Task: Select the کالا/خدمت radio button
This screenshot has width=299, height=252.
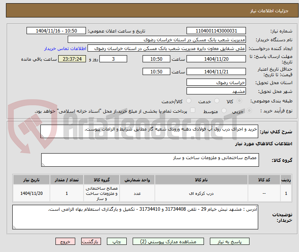Action: pos(189,101)
